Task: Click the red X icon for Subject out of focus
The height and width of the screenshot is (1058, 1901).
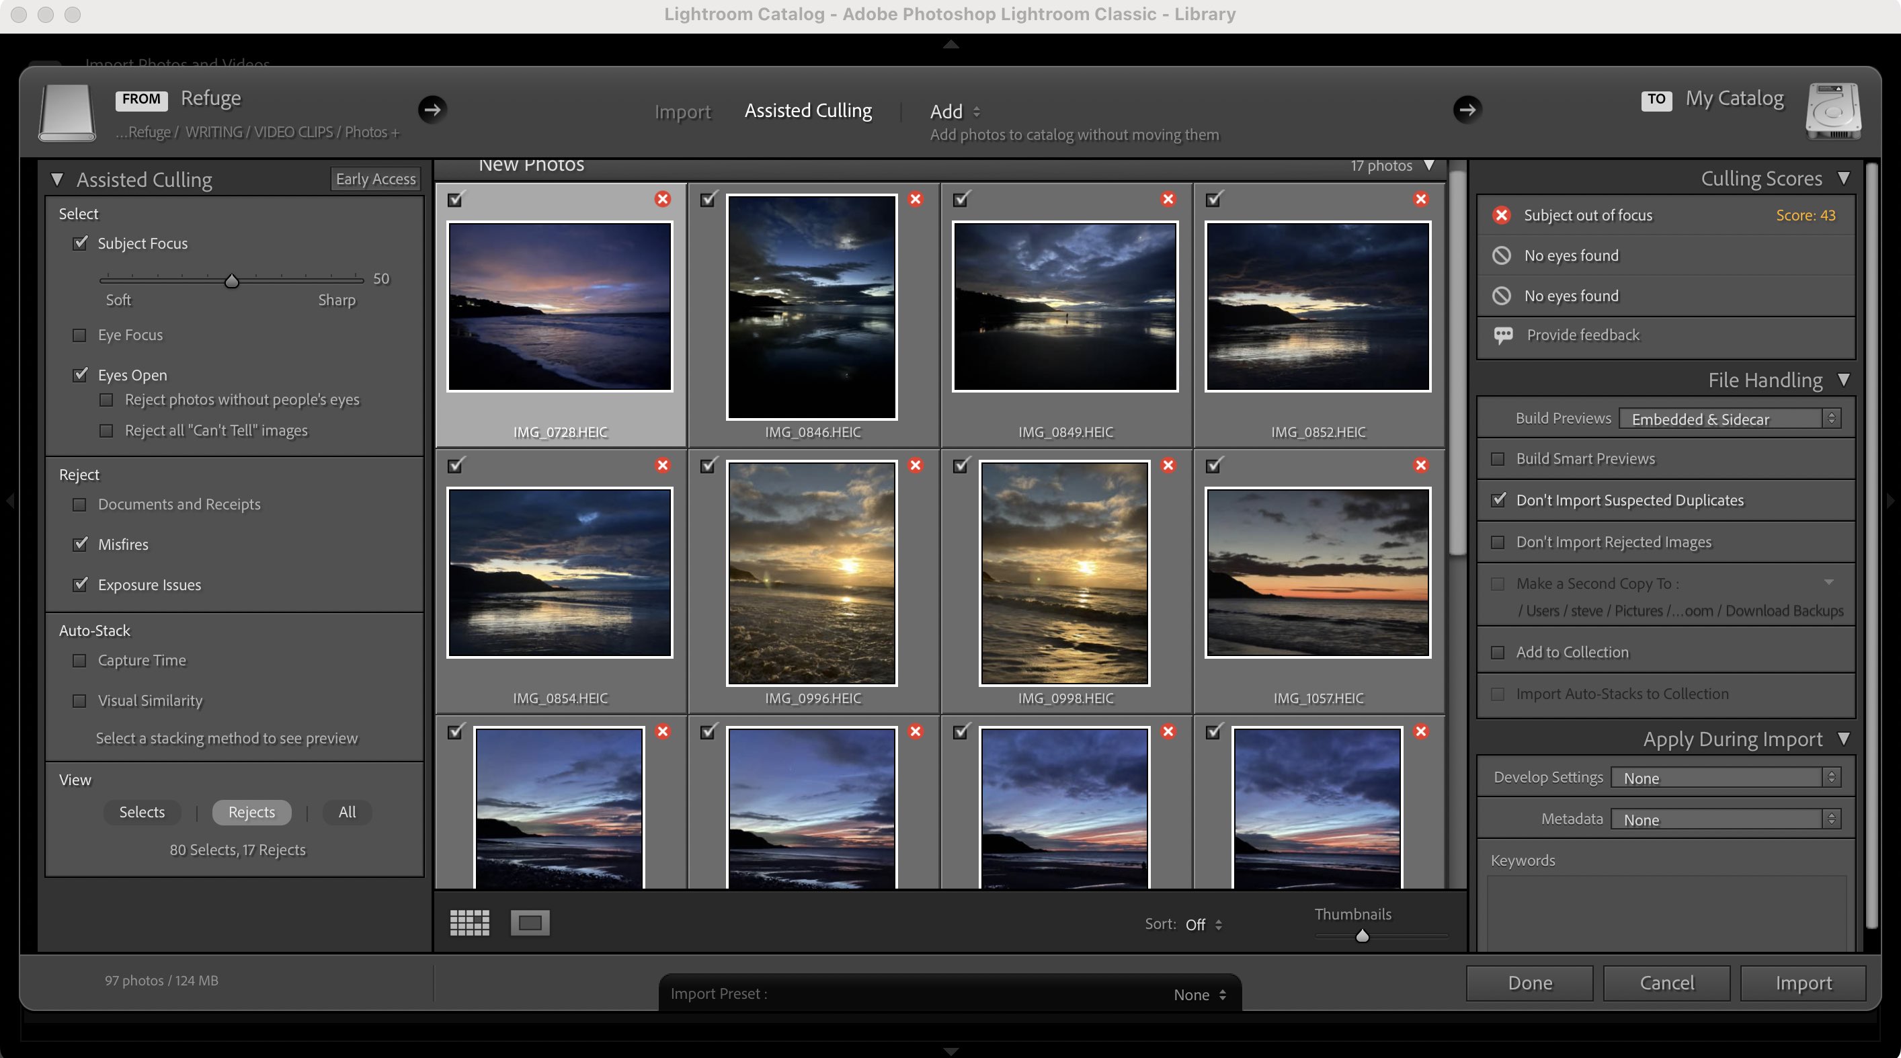Action: (x=1501, y=216)
